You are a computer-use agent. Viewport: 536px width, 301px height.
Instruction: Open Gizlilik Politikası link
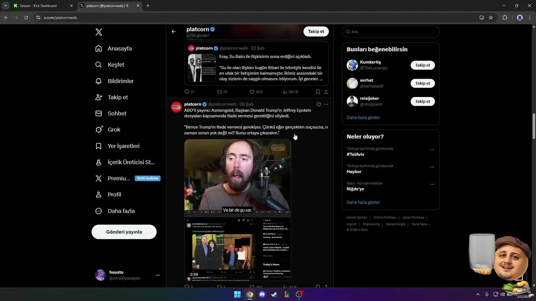click(x=385, y=218)
